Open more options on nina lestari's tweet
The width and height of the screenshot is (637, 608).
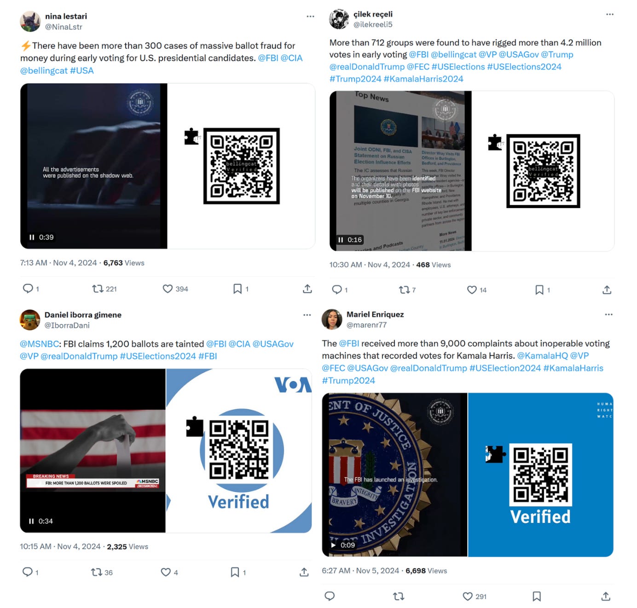point(310,16)
